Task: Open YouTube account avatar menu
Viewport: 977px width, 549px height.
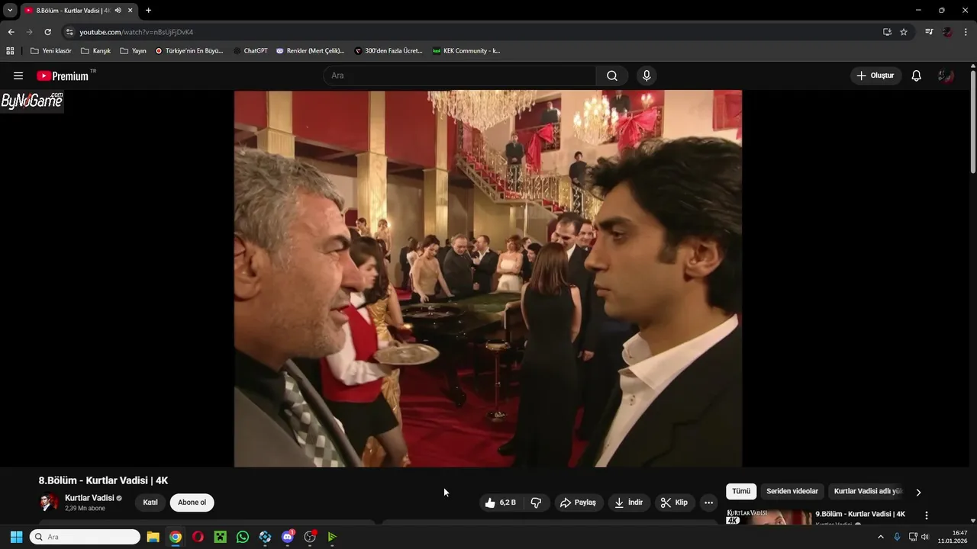Action: pos(946,75)
